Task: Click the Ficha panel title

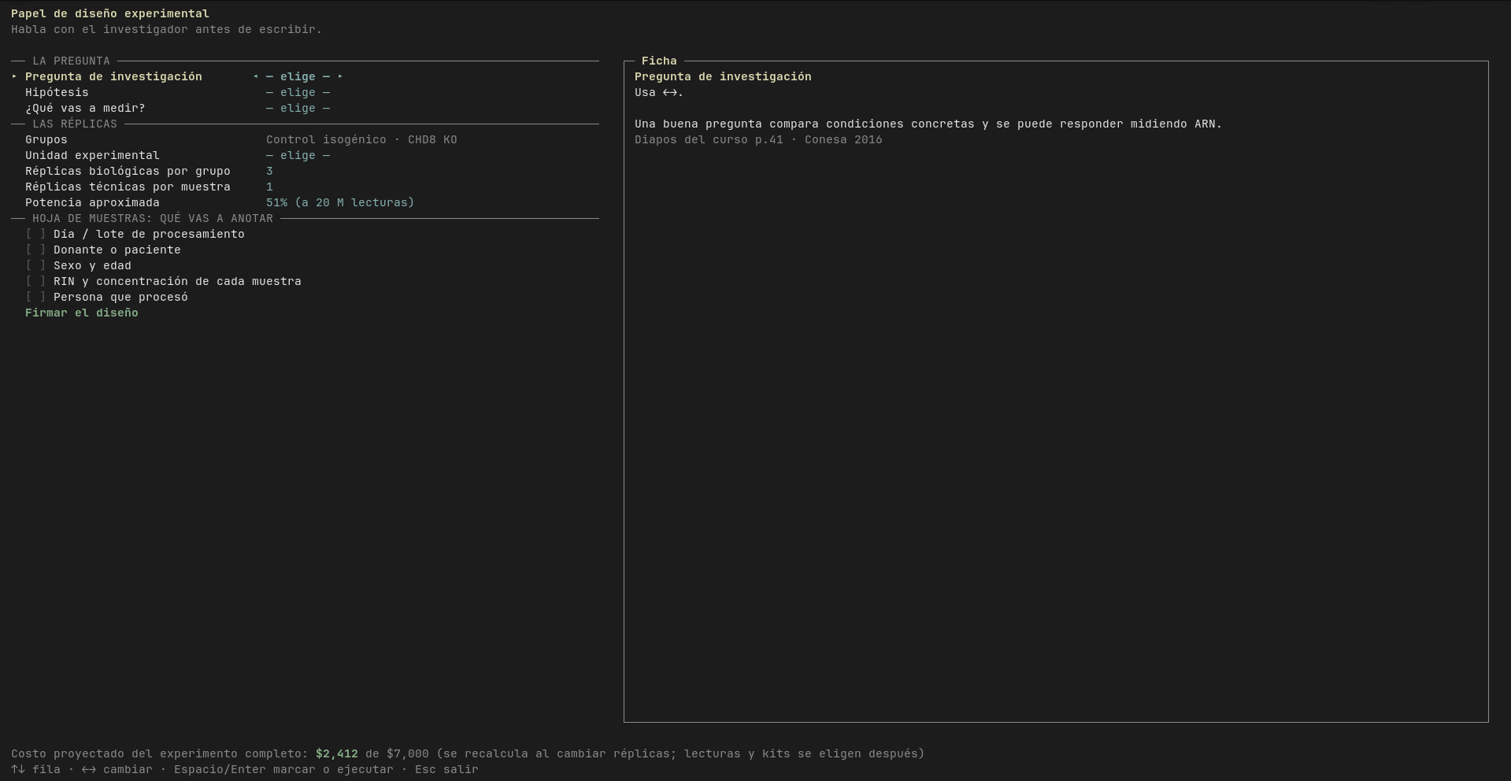Action: click(x=659, y=61)
